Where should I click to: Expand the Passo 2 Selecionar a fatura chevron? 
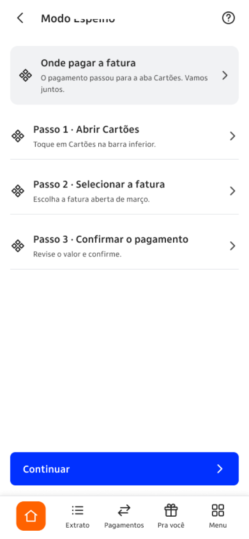pos(232,191)
